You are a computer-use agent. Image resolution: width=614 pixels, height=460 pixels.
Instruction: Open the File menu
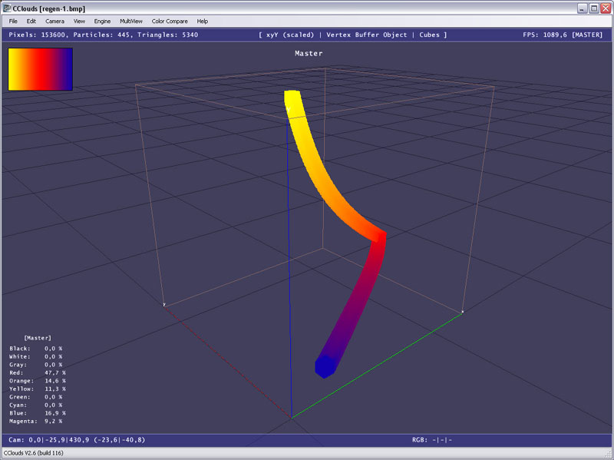13,21
